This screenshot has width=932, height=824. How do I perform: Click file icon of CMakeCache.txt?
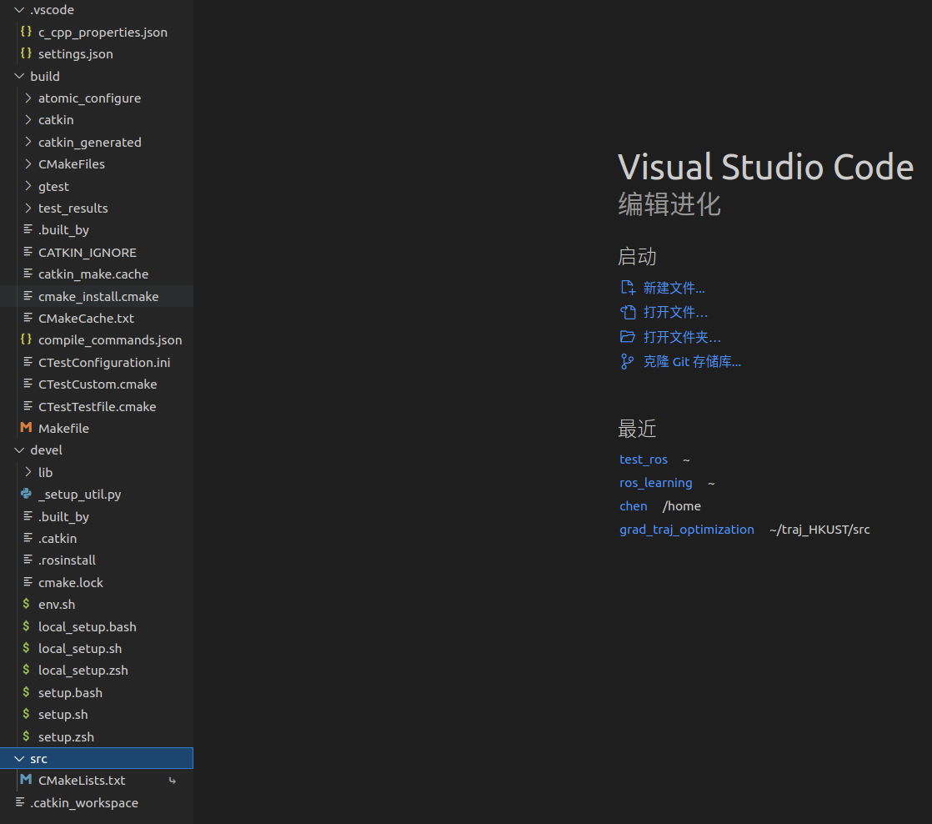coord(28,318)
